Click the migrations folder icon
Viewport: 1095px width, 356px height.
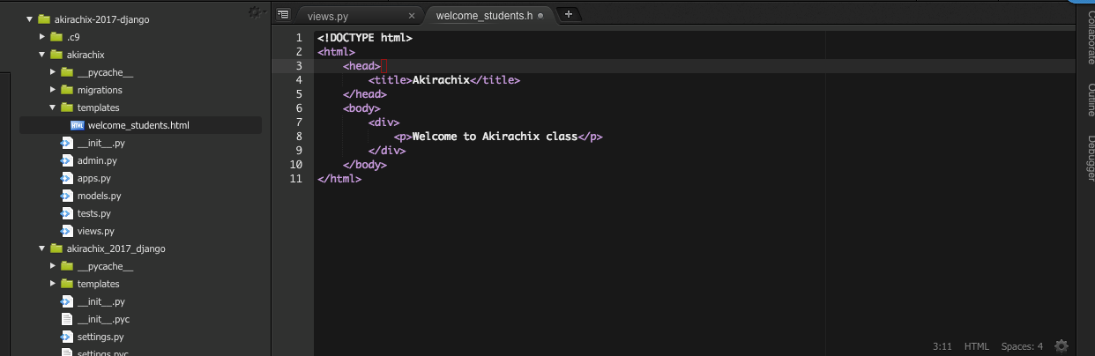coord(66,90)
